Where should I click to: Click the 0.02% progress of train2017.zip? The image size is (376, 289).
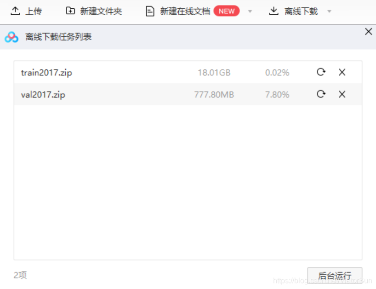click(x=277, y=73)
